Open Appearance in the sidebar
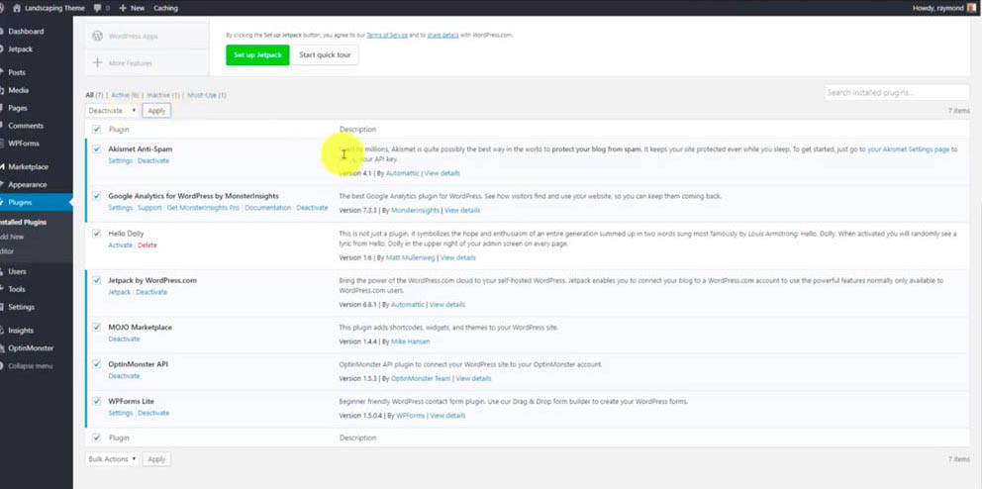Viewport: 982px width, 489px height. [28, 185]
